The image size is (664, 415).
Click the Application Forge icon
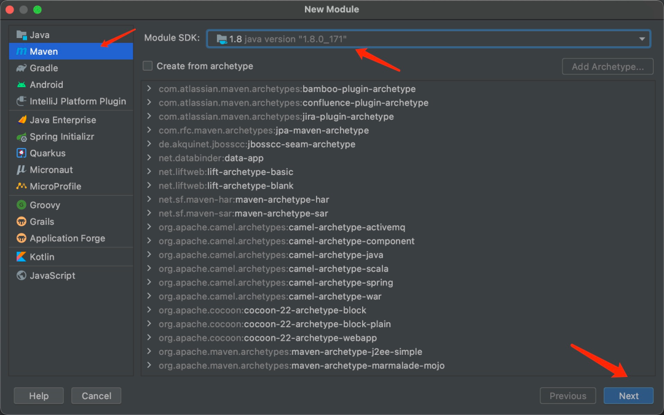[x=21, y=238]
